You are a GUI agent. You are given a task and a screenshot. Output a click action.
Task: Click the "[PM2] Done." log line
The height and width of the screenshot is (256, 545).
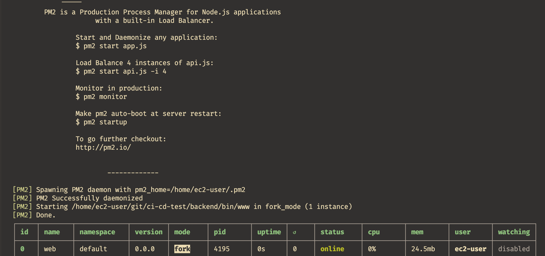[x=34, y=215]
